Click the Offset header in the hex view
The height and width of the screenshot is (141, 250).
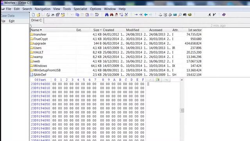40,80
